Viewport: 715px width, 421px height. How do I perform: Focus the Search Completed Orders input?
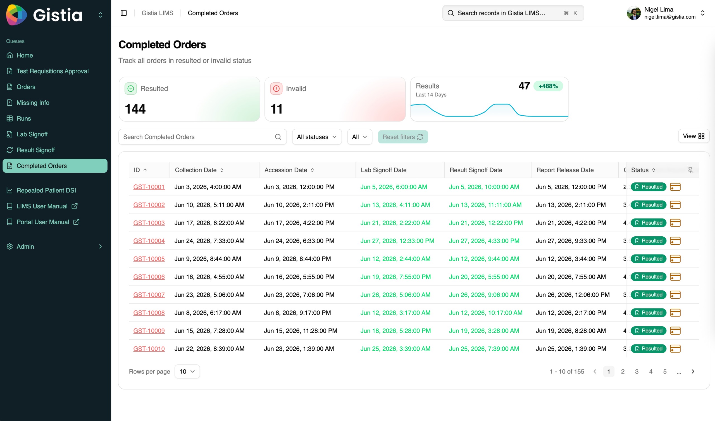(x=202, y=137)
